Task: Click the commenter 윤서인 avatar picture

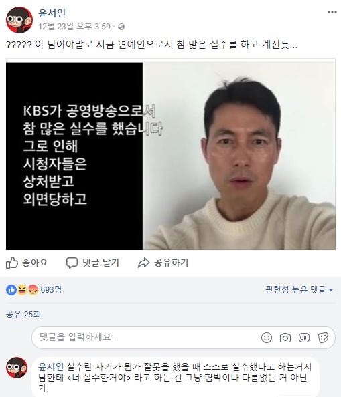Action: click(17, 368)
